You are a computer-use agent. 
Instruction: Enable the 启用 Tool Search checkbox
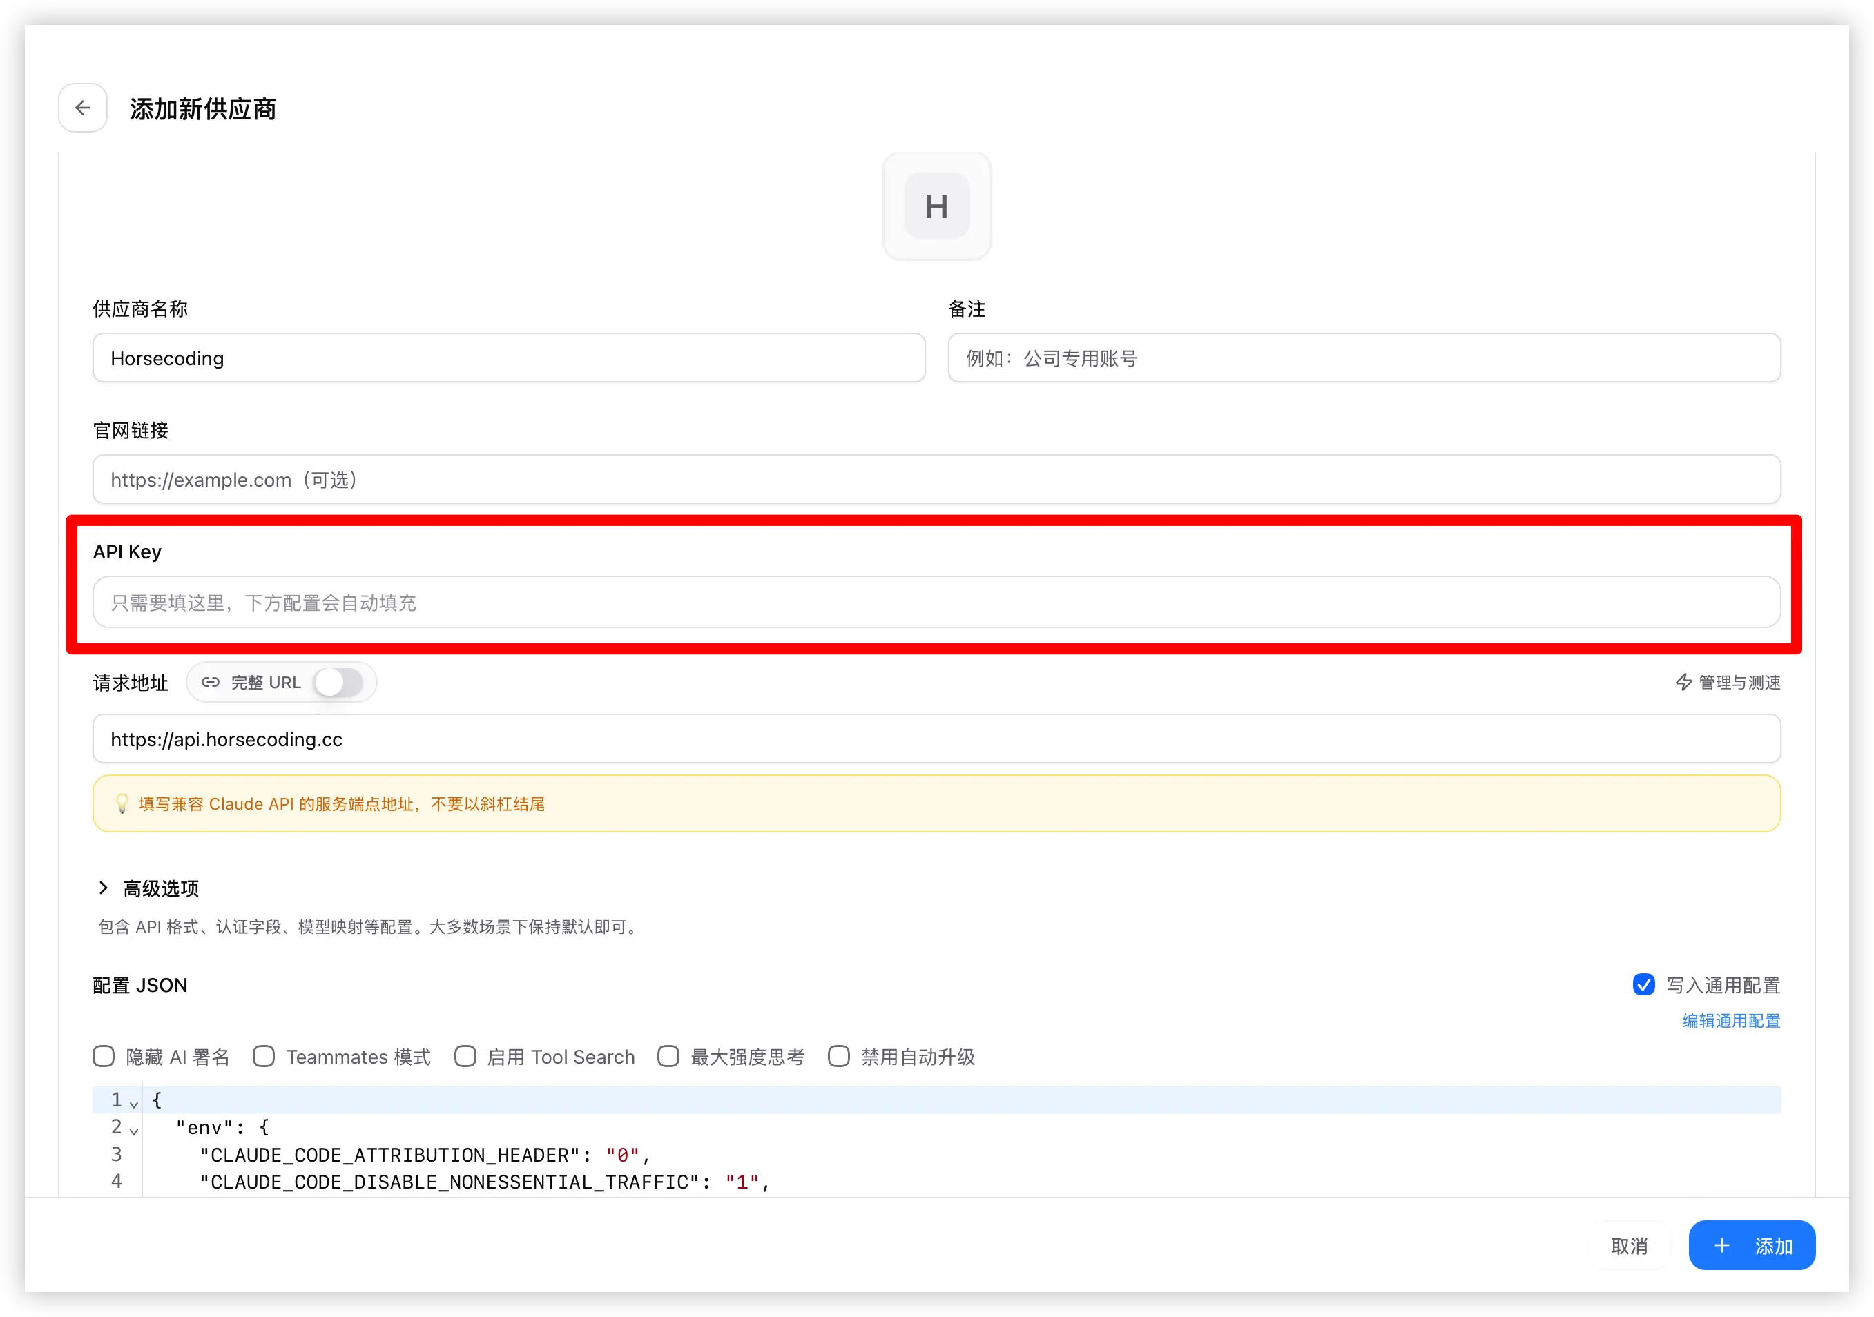(465, 1057)
